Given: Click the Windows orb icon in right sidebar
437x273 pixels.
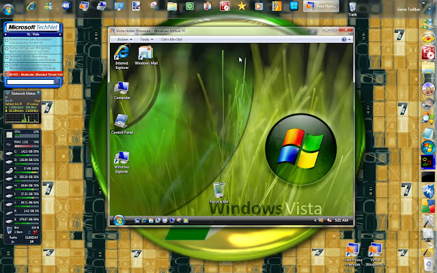Looking at the screenshot, I should click(428, 147).
